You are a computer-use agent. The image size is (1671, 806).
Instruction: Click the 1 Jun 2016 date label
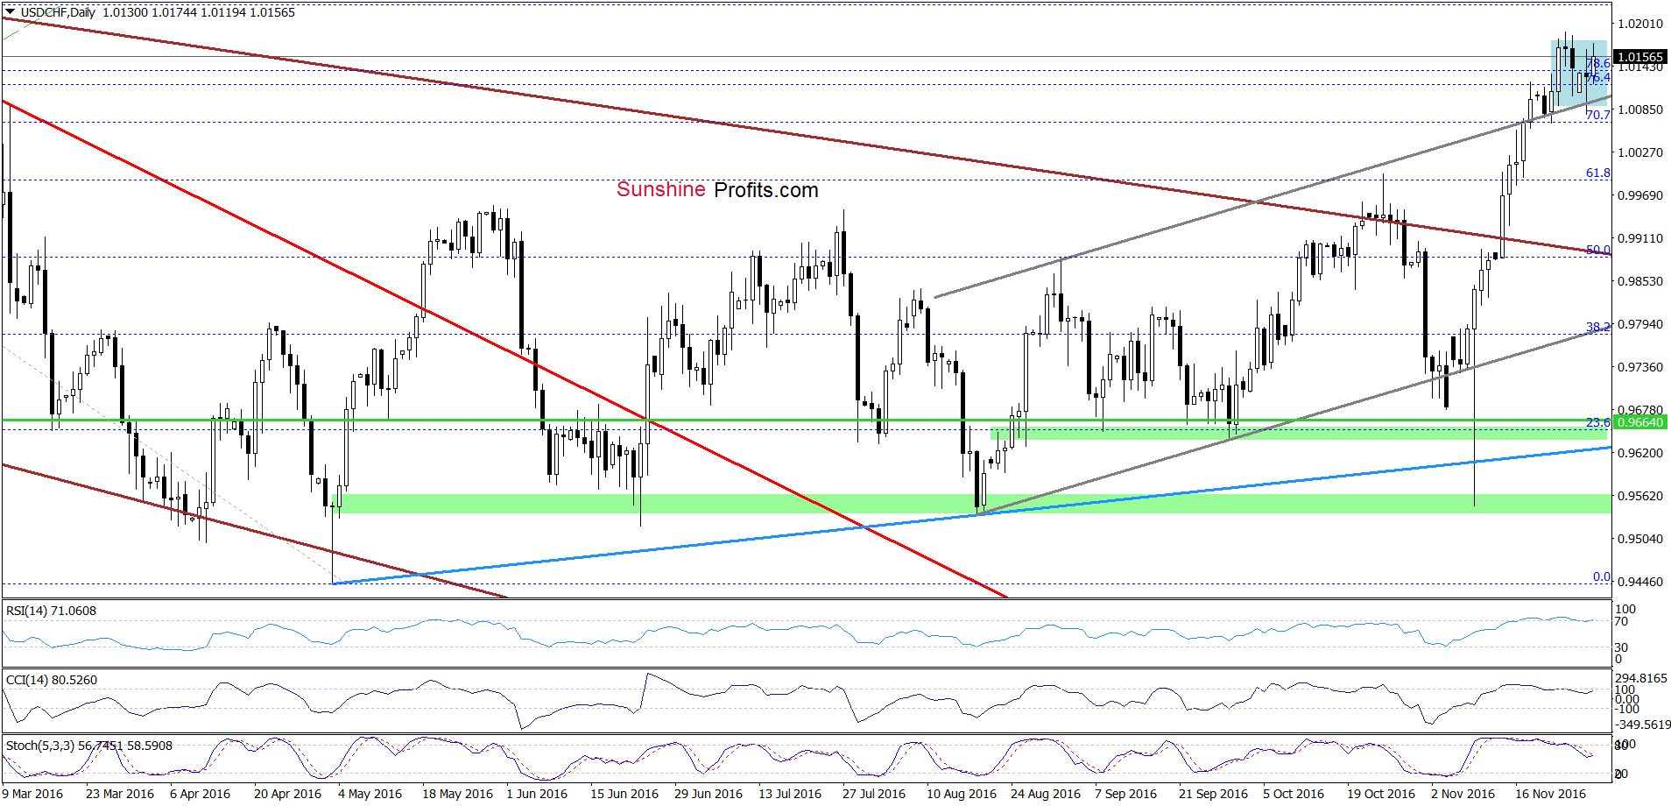click(x=537, y=794)
